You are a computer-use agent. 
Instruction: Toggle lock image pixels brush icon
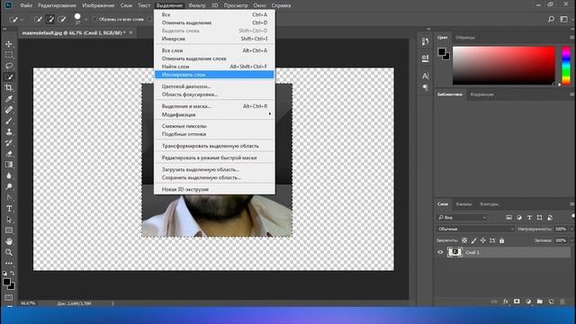[x=473, y=240]
